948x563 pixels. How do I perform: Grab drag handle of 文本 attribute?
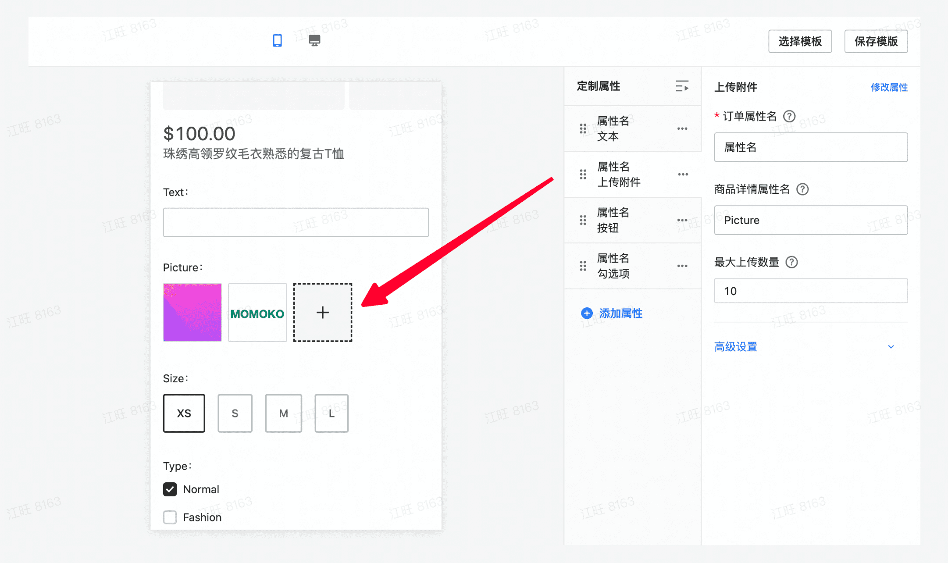tap(583, 128)
